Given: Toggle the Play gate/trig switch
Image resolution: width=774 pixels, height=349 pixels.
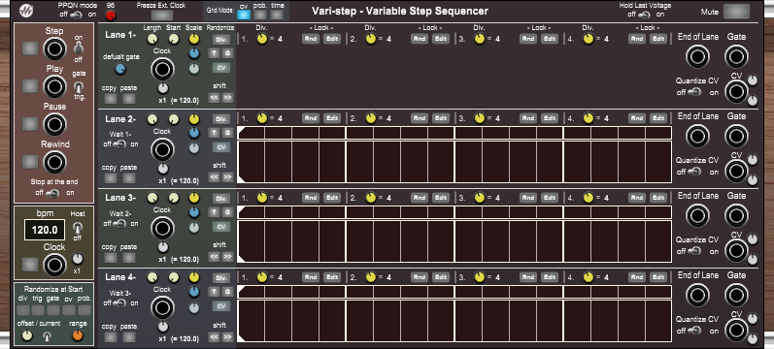Looking at the screenshot, I should (78, 87).
